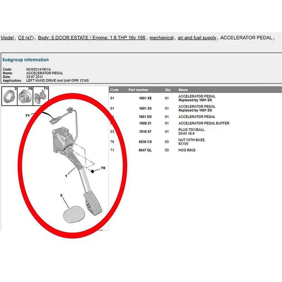Click callout label 70 in diagram
Viewport: 282px width, 282px height.
[x=103, y=168]
